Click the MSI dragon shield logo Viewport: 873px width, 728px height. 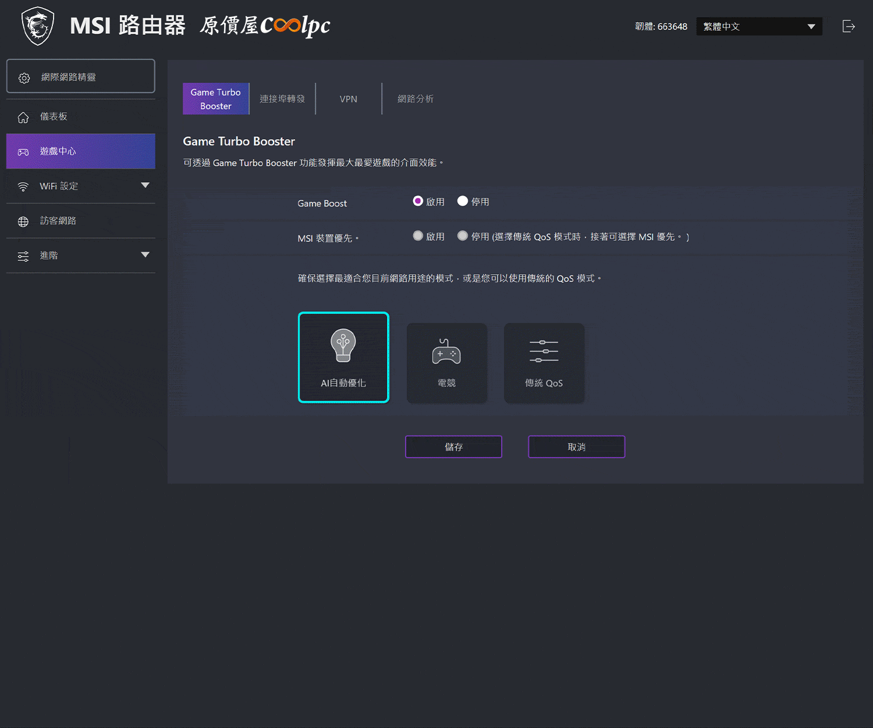[x=38, y=26]
